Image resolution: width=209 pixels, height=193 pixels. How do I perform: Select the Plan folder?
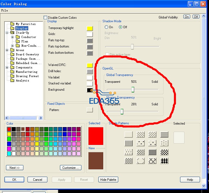point(25,41)
